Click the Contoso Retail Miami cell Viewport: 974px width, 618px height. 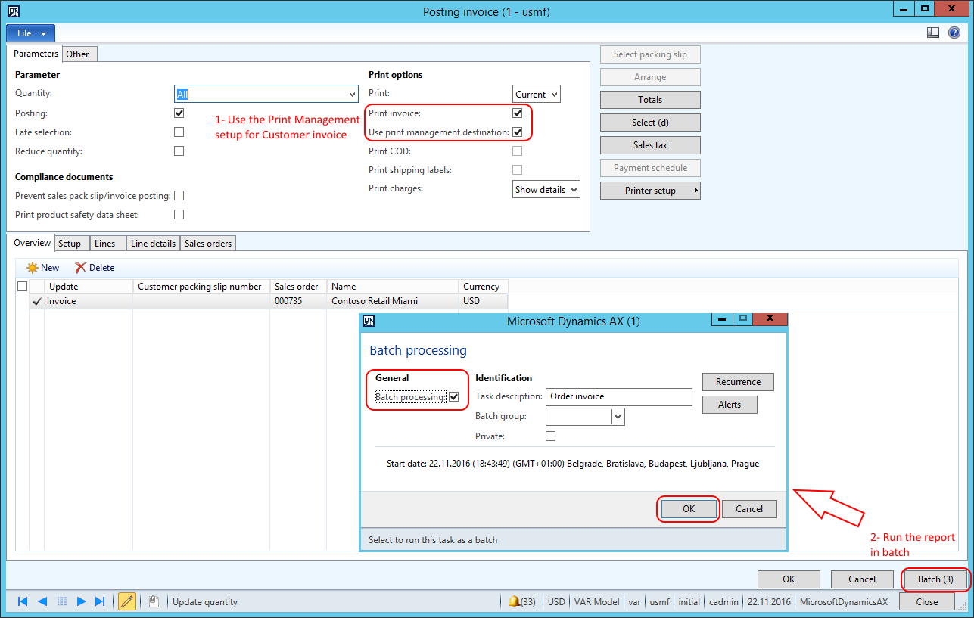click(393, 301)
